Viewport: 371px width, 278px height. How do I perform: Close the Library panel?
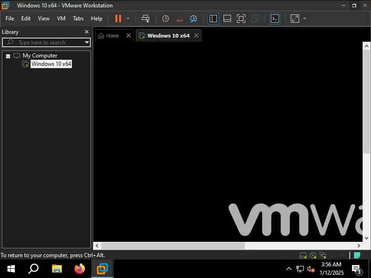click(87, 32)
